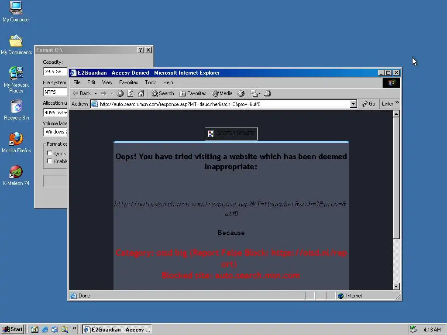Refresh the page in Internet Explorer
Screen dimensions: 447x335
130,93
